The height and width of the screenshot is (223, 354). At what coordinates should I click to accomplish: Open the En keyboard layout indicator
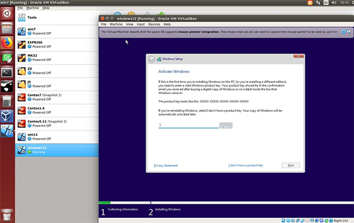click(x=326, y=2)
